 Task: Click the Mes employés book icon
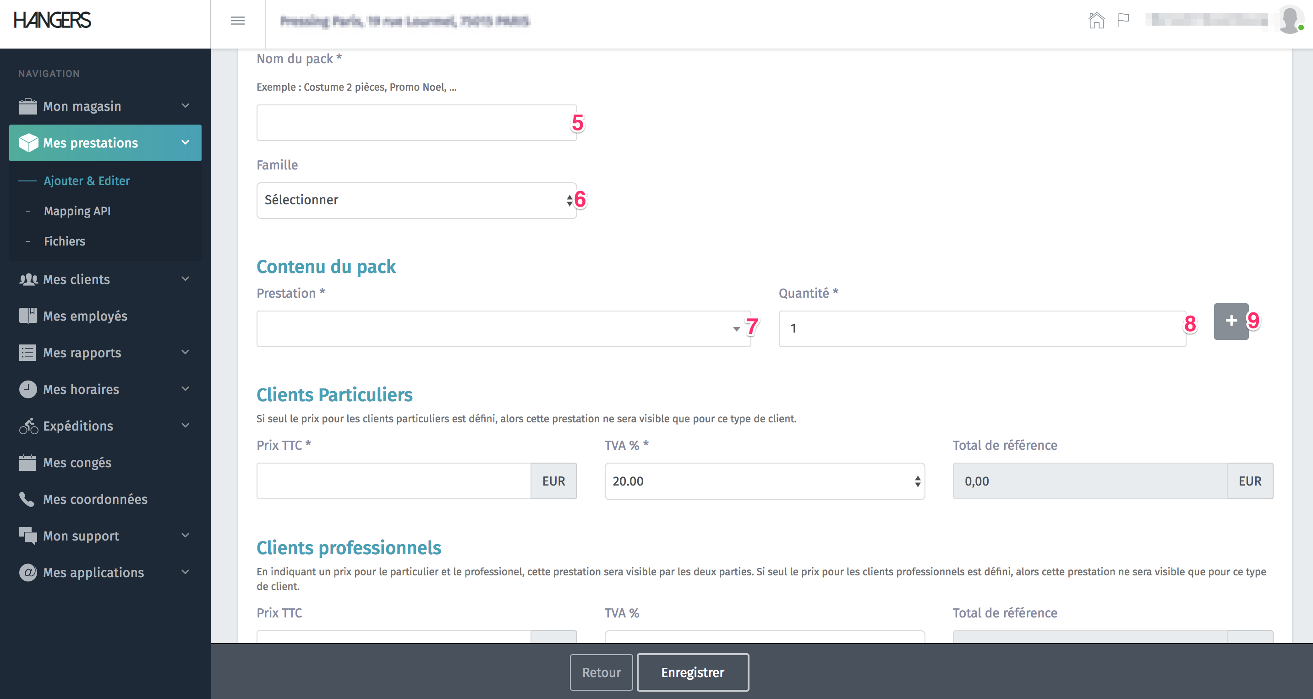pos(28,316)
